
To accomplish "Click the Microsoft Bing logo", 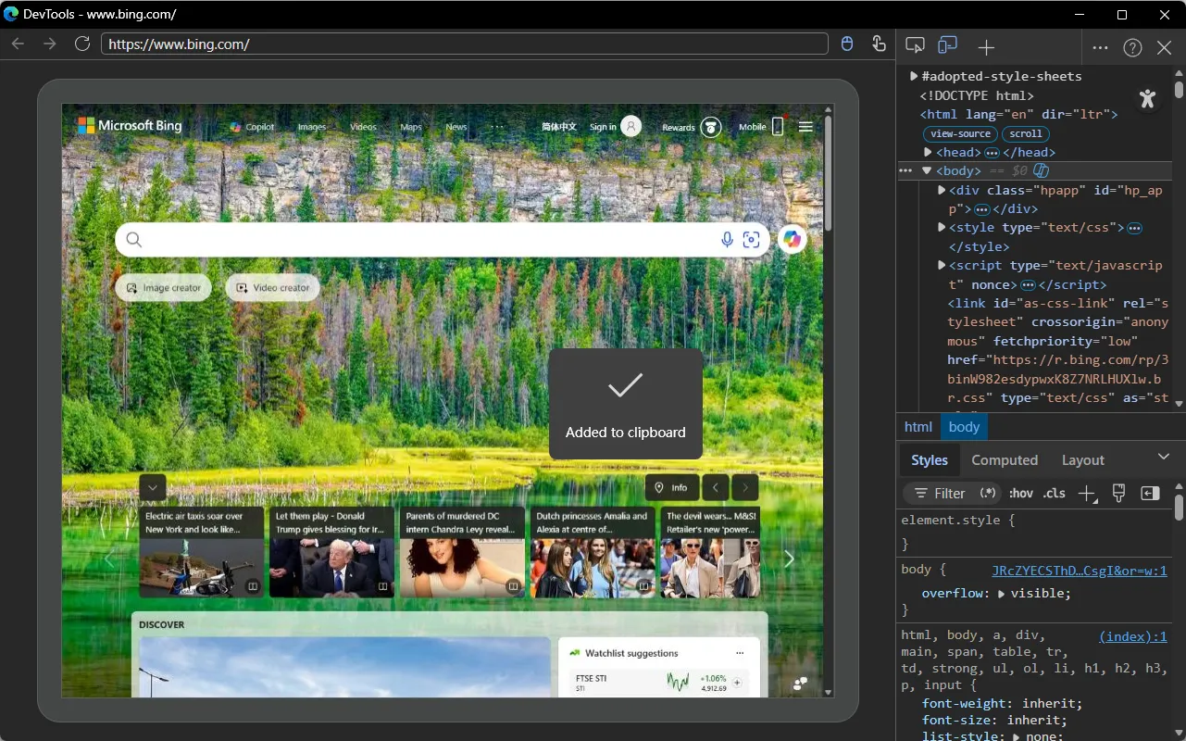I will pyautogui.click(x=130, y=126).
